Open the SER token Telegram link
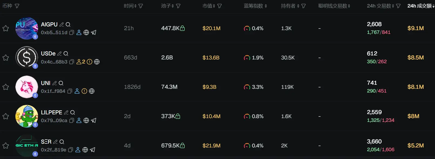The height and width of the screenshot is (159, 435). coord(93,150)
